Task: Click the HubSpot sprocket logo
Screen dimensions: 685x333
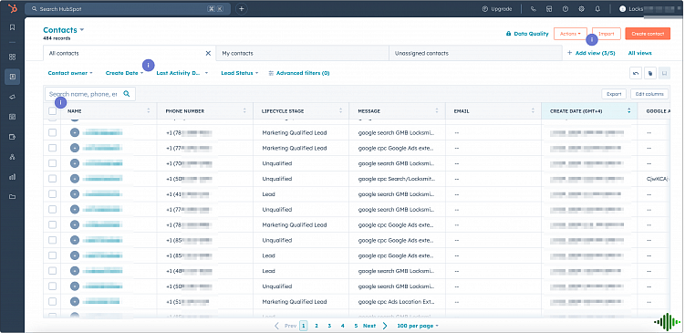Action: point(12,9)
